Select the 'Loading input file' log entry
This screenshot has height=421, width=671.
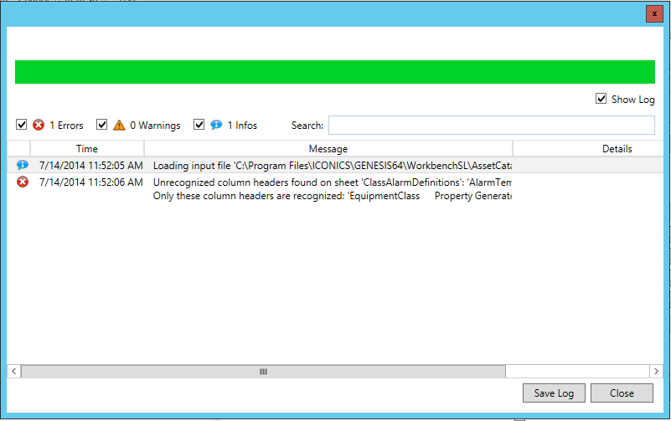pyautogui.click(x=331, y=166)
